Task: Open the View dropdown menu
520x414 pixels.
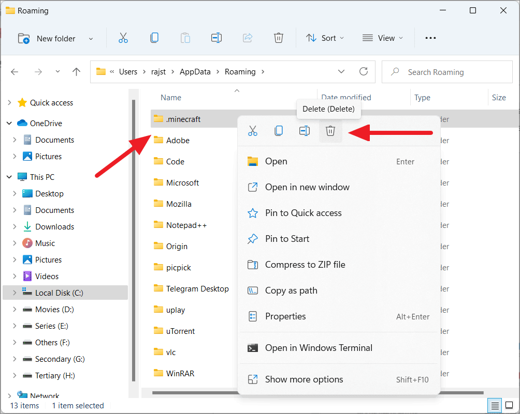Action: pos(383,37)
